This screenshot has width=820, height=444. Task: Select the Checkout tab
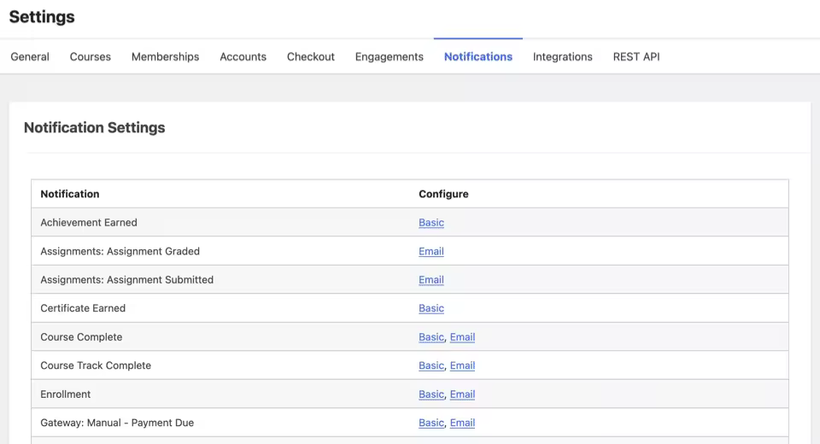[311, 56]
